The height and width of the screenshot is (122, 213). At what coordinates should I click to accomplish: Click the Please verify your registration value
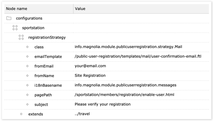pos(102,104)
